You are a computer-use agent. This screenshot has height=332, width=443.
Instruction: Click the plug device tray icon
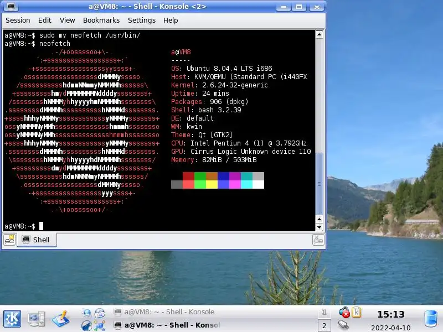click(x=343, y=325)
